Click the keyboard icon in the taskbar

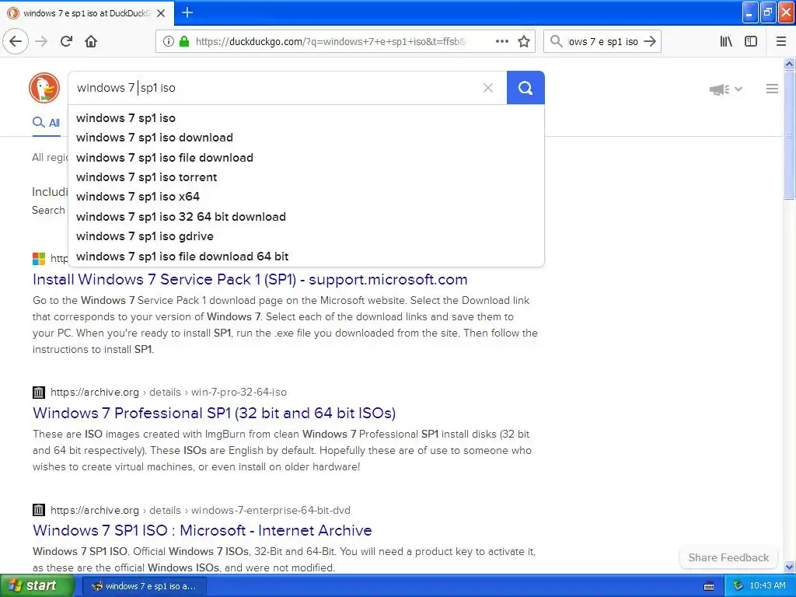coord(709,586)
